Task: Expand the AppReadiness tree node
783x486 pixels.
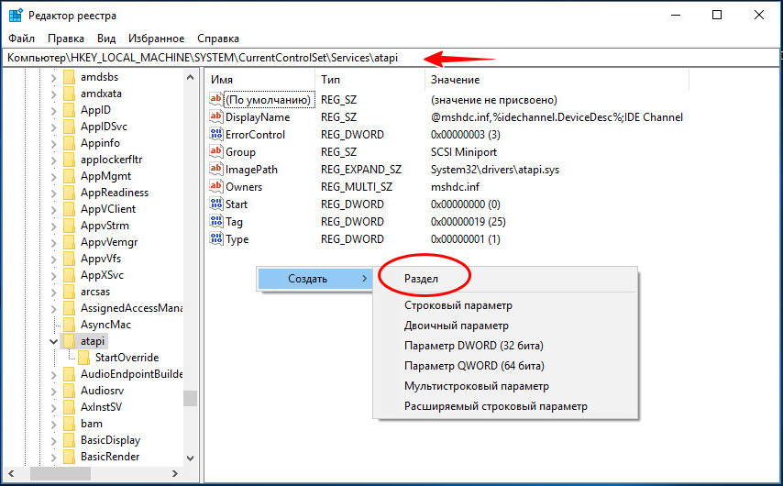Action: point(53,193)
